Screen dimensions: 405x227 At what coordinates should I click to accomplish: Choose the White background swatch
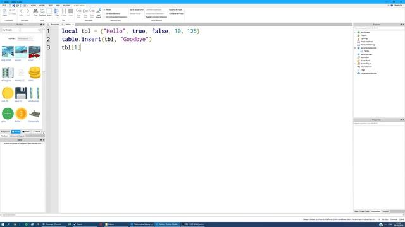point(16,132)
